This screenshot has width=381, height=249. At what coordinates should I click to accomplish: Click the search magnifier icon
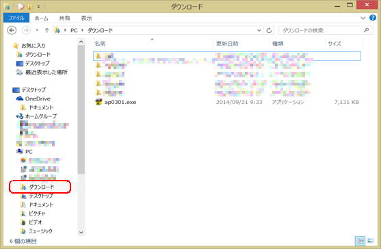[367, 30]
